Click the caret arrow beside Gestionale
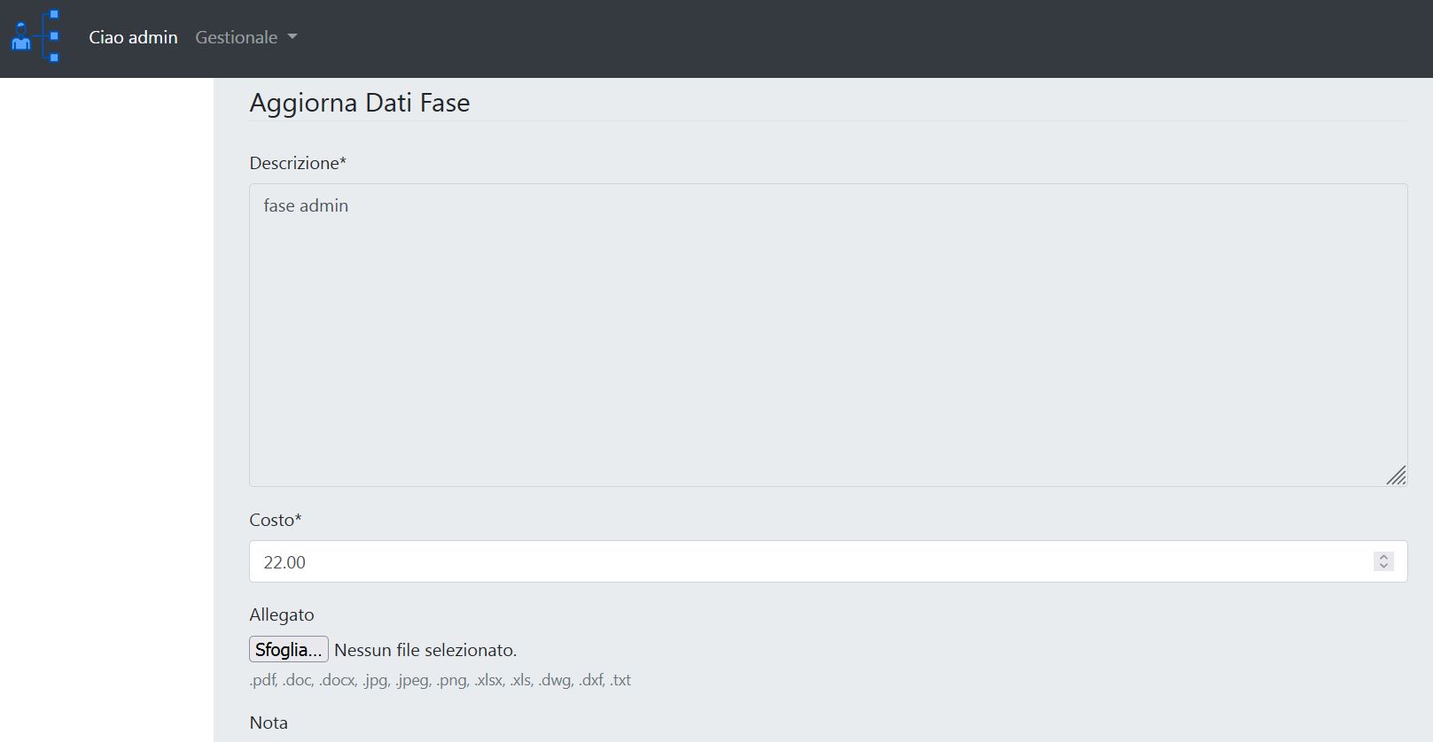 click(x=292, y=37)
